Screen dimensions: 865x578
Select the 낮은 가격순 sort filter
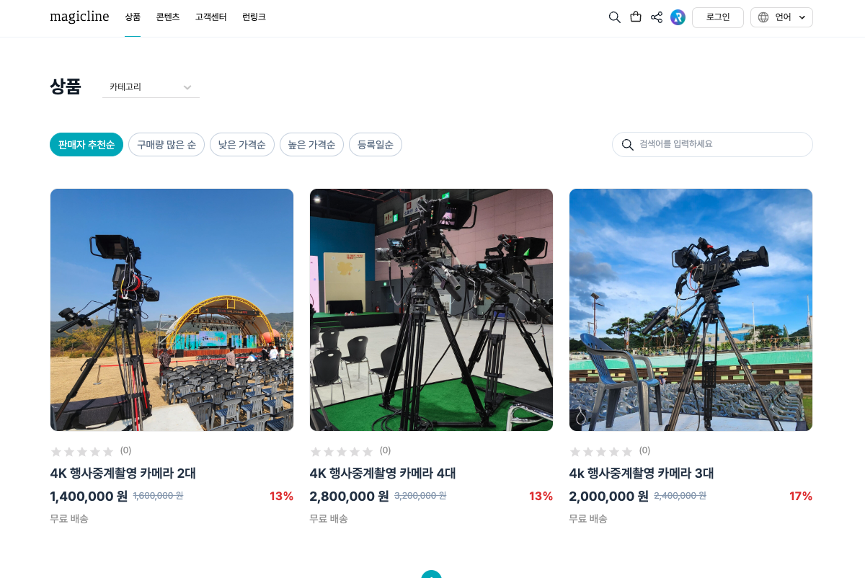coord(242,145)
